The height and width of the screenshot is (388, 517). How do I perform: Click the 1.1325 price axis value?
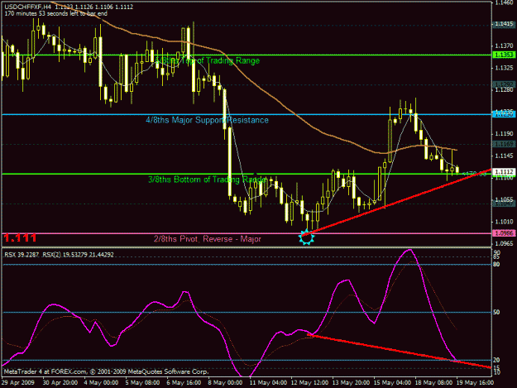point(504,68)
